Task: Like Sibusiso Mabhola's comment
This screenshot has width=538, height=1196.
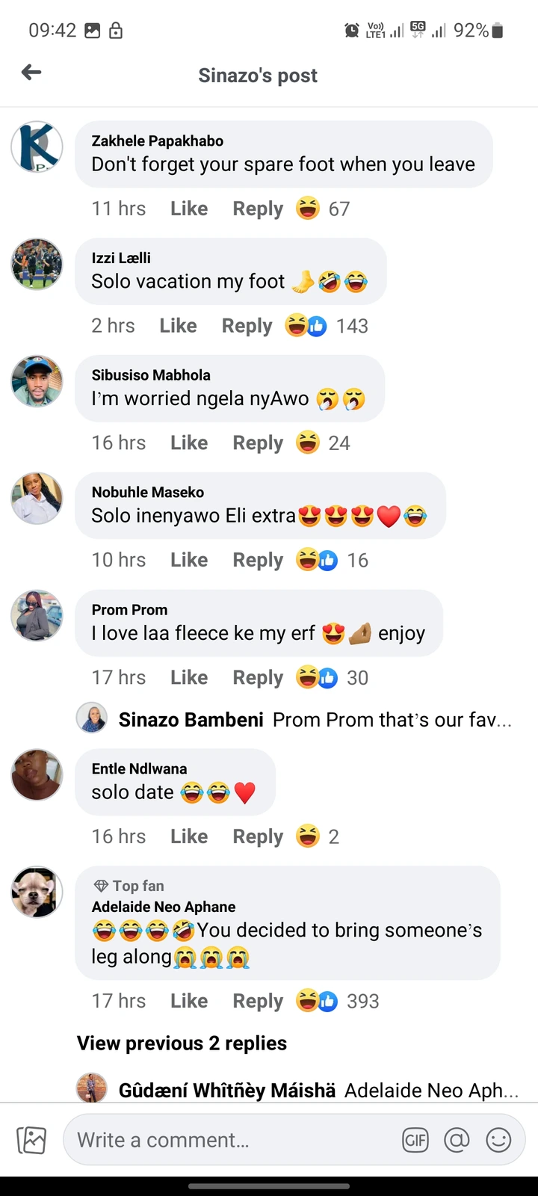Action: pyautogui.click(x=189, y=443)
